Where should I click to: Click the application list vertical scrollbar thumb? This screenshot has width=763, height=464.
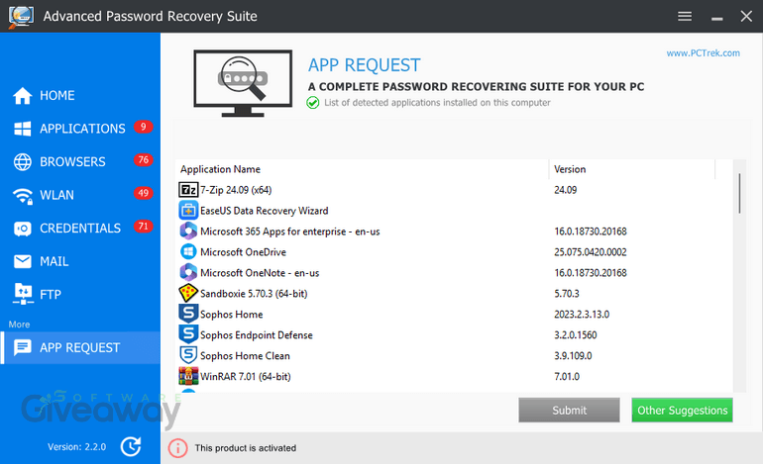pos(739,193)
